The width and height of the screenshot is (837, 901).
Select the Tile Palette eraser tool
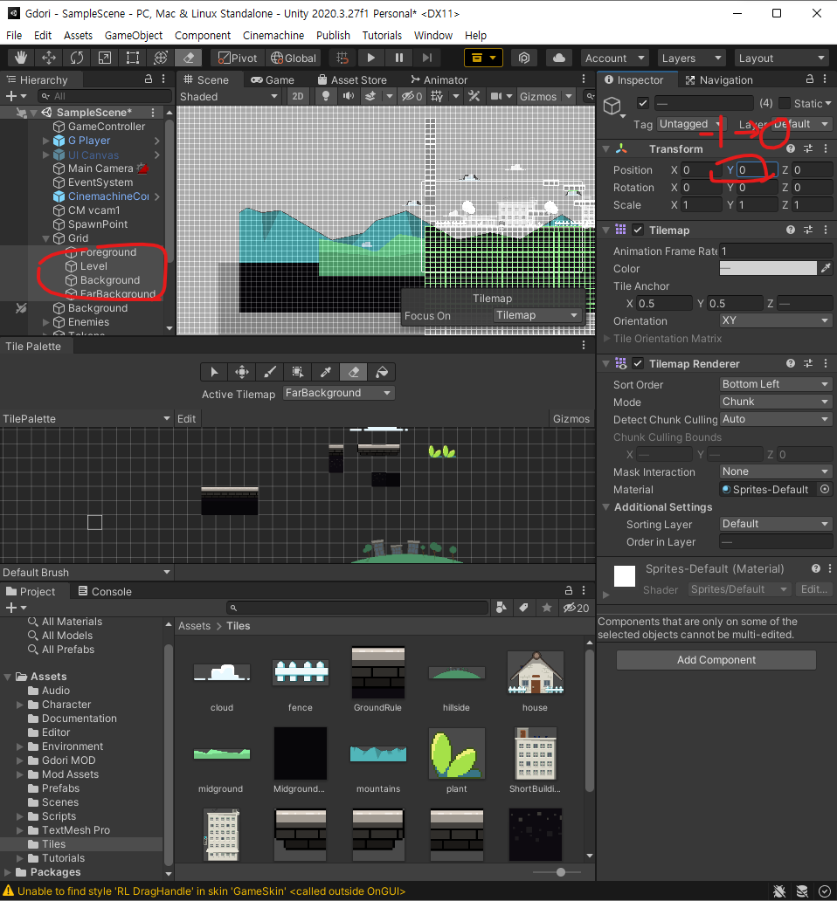[354, 372]
